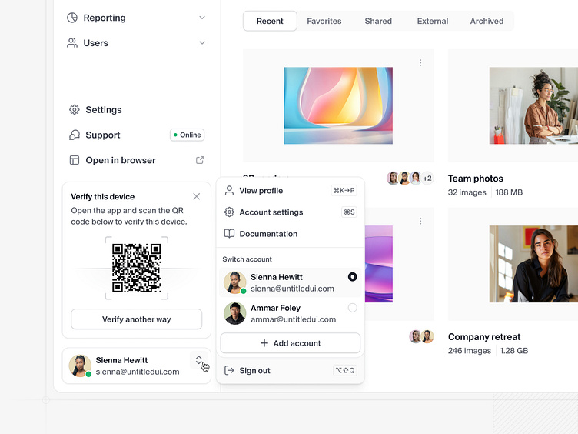Click the Users people icon
Viewport: 578px width, 434px height.
pyautogui.click(x=72, y=43)
